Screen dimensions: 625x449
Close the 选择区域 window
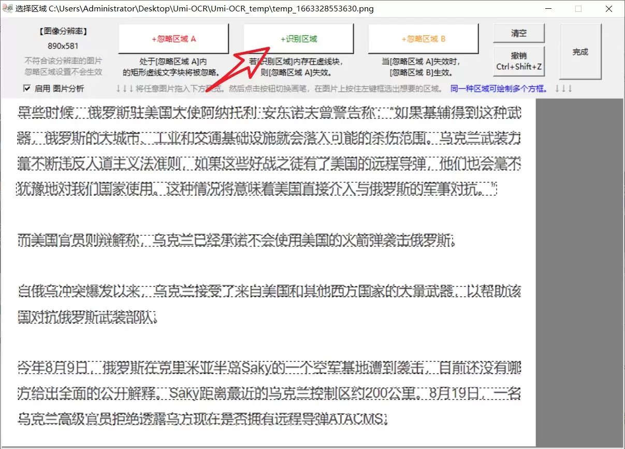[x=609, y=9]
